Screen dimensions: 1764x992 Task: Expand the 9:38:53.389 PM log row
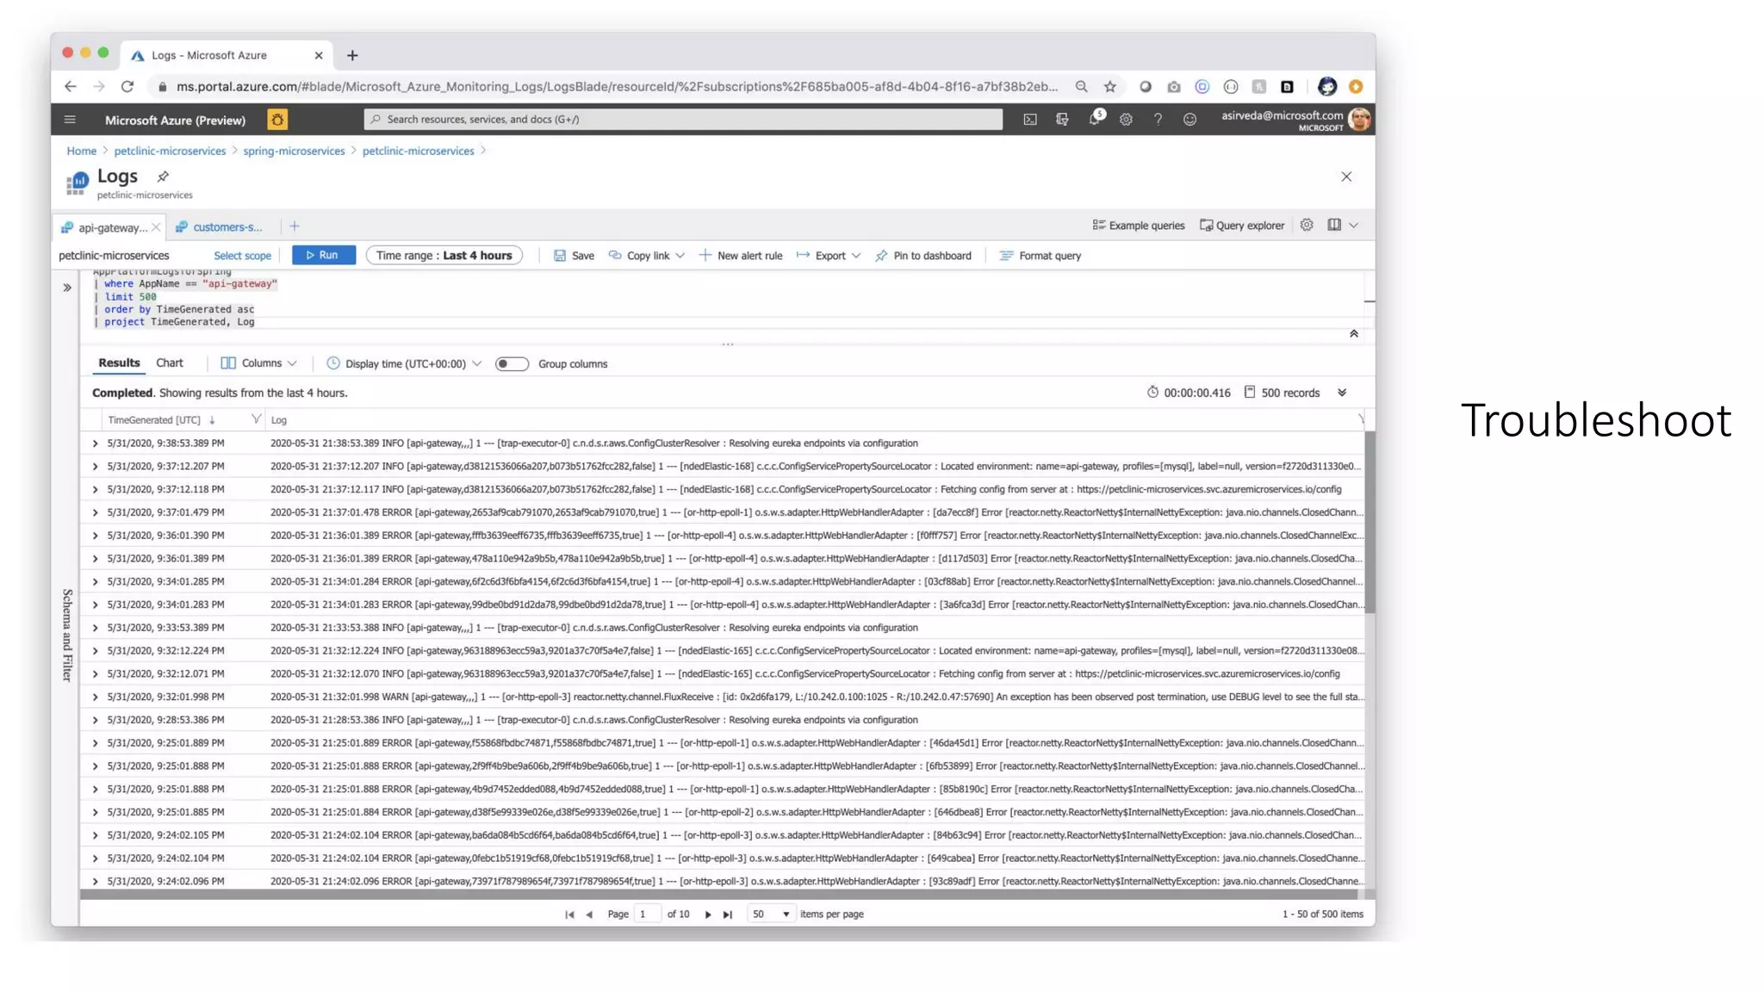95,443
